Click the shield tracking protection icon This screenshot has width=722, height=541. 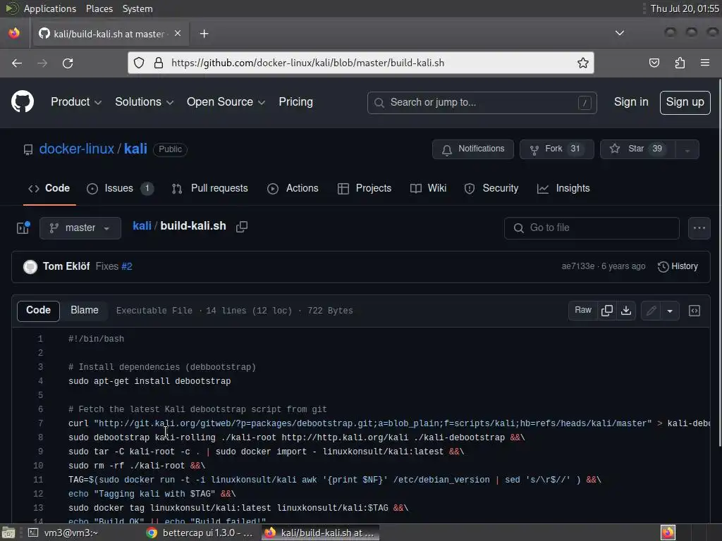pyautogui.click(x=139, y=63)
